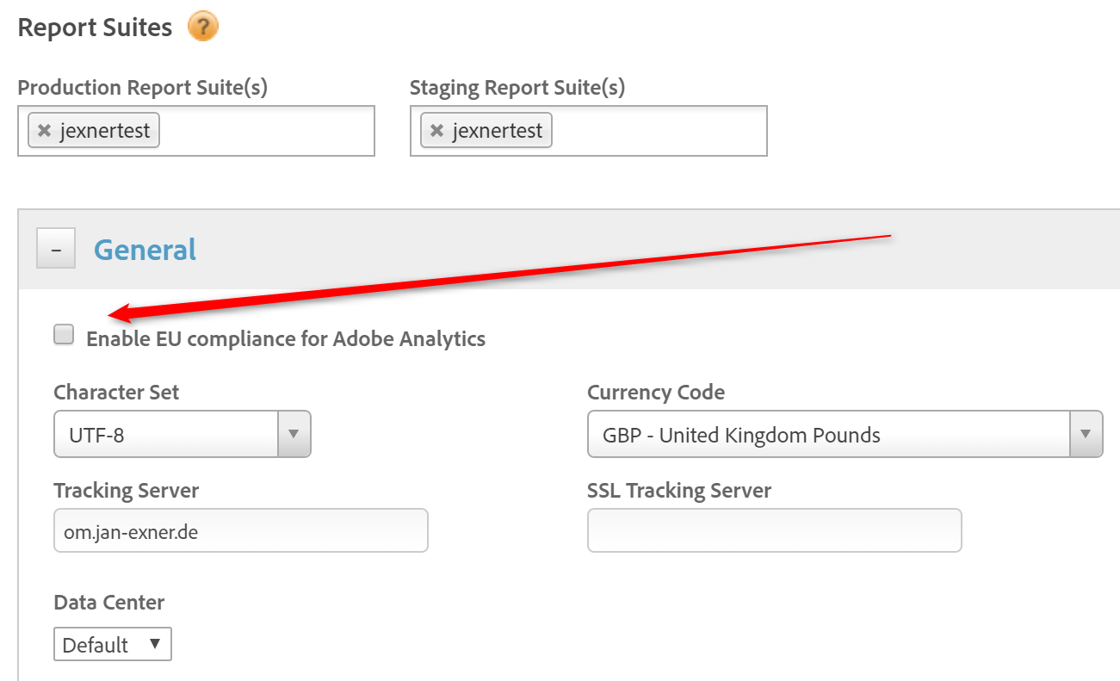Screen dimensions: 1120x681
Task: Remove jexnertest from Staging Report Suites
Action: pos(436,131)
